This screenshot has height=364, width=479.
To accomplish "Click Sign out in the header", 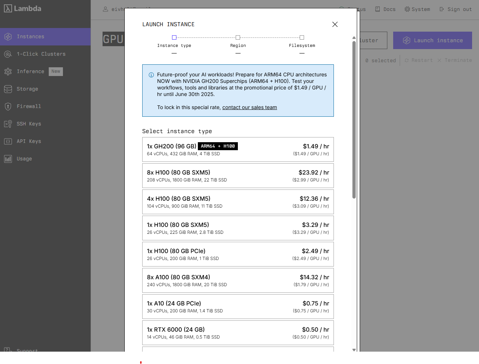I will coord(455,9).
